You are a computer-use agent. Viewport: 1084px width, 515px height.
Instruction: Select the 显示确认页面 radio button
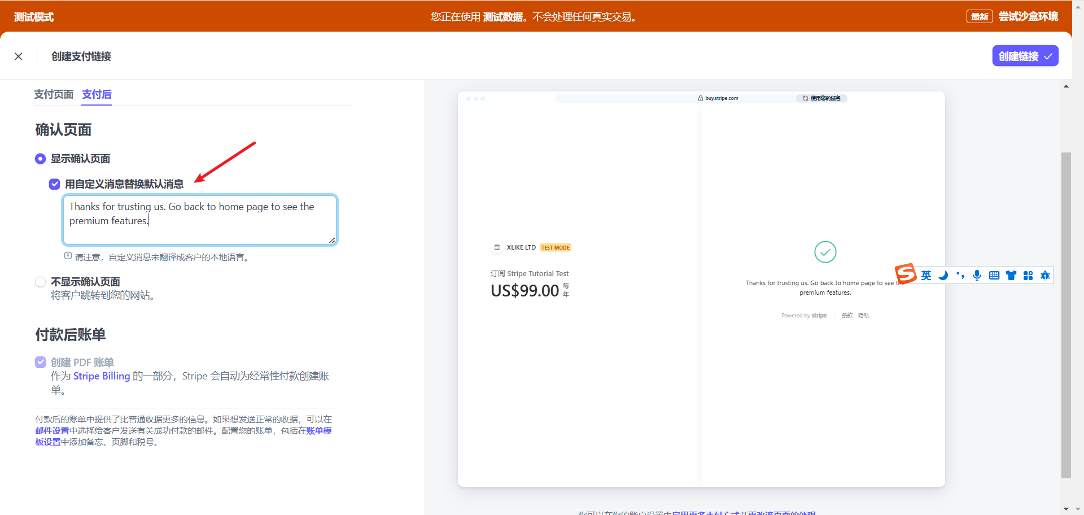click(x=40, y=159)
